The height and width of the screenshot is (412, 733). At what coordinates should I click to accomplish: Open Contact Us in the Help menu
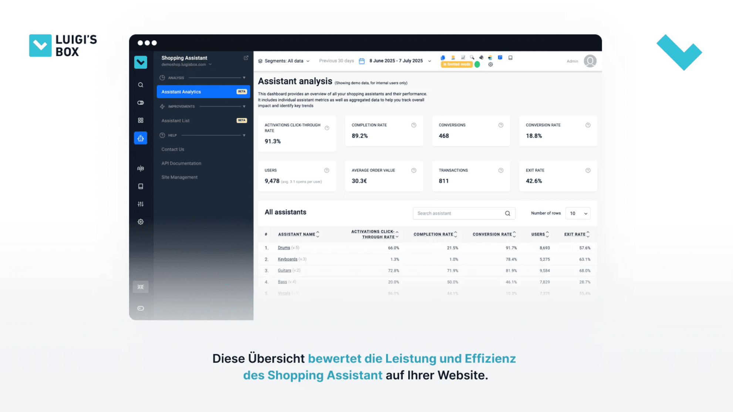point(173,149)
